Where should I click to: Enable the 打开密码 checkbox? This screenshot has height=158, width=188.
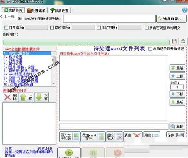click(x=6, y=28)
